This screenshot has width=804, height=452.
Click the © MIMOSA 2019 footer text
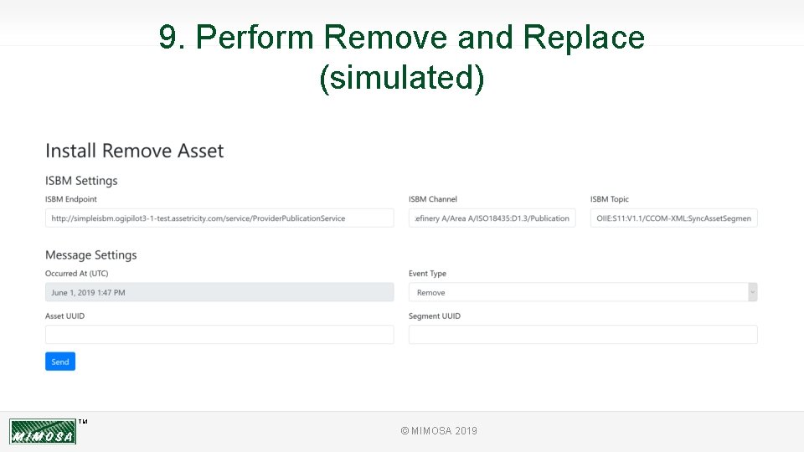439,431
